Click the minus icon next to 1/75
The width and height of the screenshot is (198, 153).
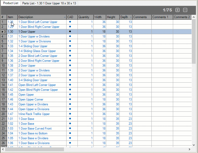[x=185, y=10]
